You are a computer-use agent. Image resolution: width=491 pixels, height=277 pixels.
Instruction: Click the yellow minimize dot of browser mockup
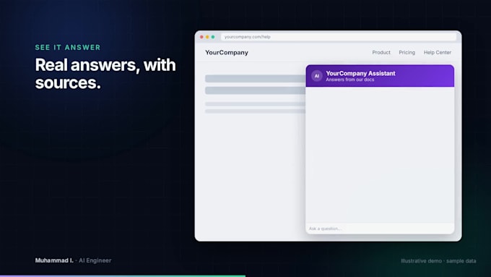click(207, 37)
